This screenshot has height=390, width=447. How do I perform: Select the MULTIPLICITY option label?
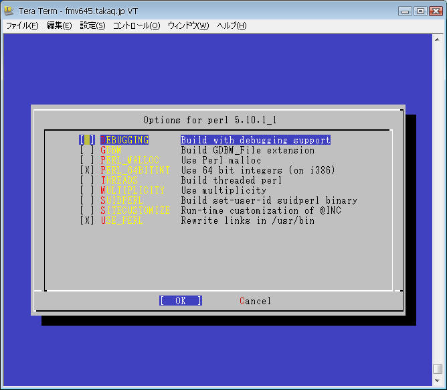[132, 190]
